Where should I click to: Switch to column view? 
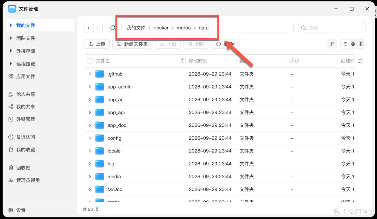[x=361, y=44]
